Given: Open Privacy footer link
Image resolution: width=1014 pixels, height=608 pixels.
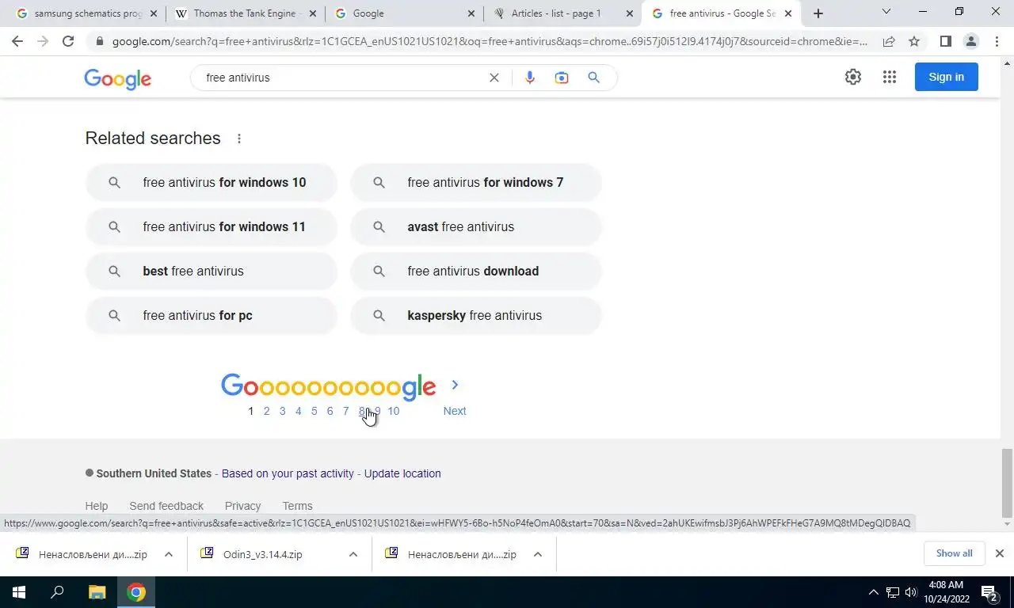Looking at the screenshot, I should (242, 506).
